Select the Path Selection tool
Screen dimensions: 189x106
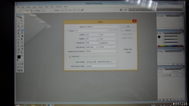19,43
